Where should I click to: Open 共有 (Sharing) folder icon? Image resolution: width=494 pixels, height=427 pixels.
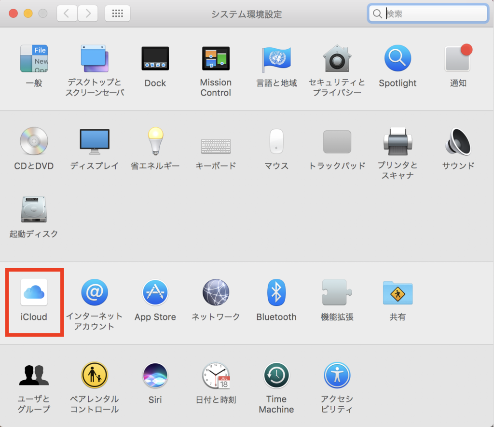point(398,293)
